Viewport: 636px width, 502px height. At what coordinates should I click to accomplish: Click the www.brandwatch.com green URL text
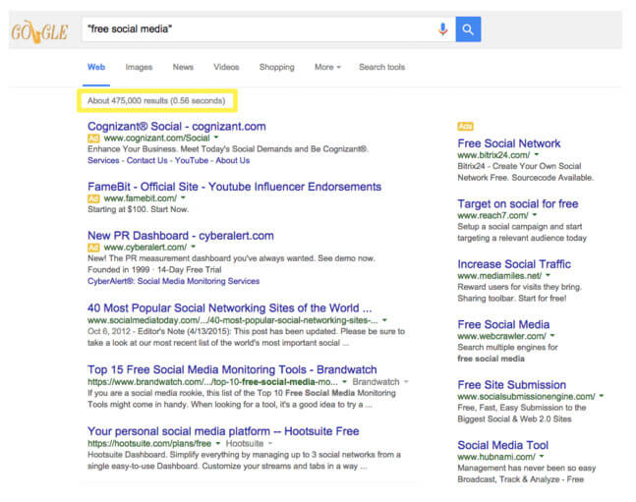[212, 382]
